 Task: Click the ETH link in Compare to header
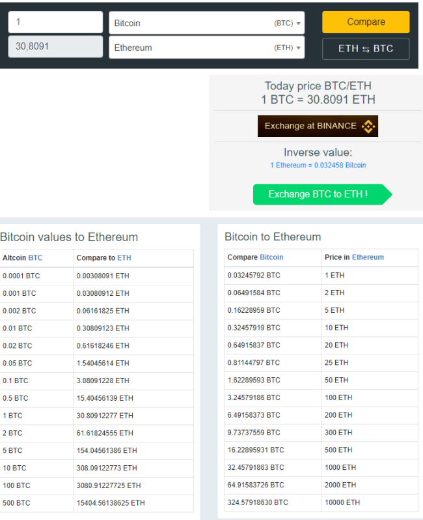click(124, 257)
